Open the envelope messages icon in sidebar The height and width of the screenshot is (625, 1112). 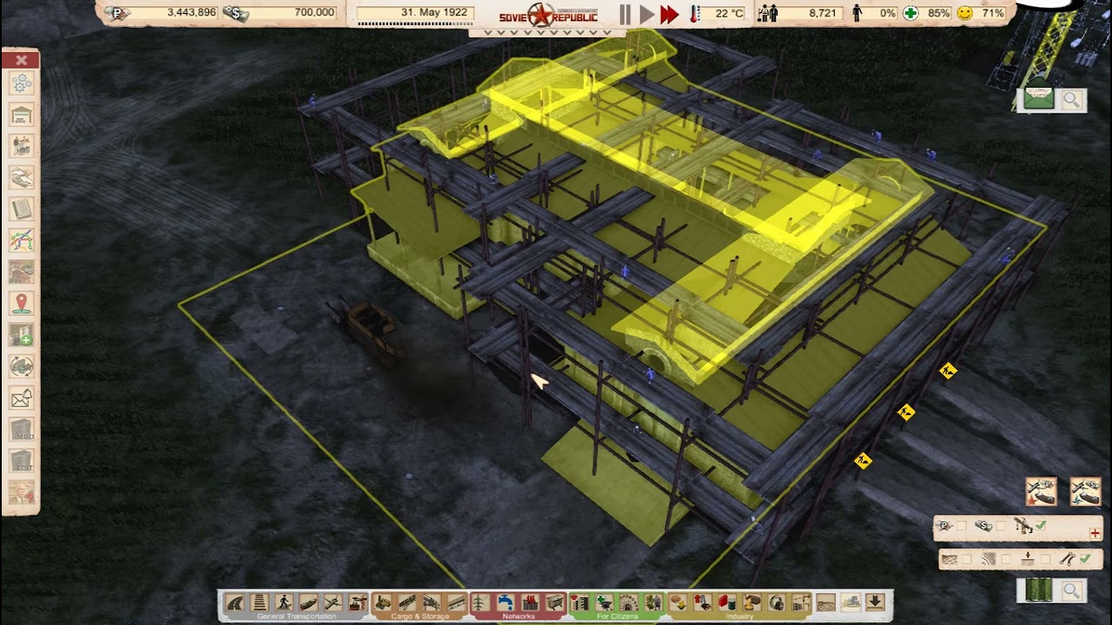pyautogui.click(x=22, y=398)
